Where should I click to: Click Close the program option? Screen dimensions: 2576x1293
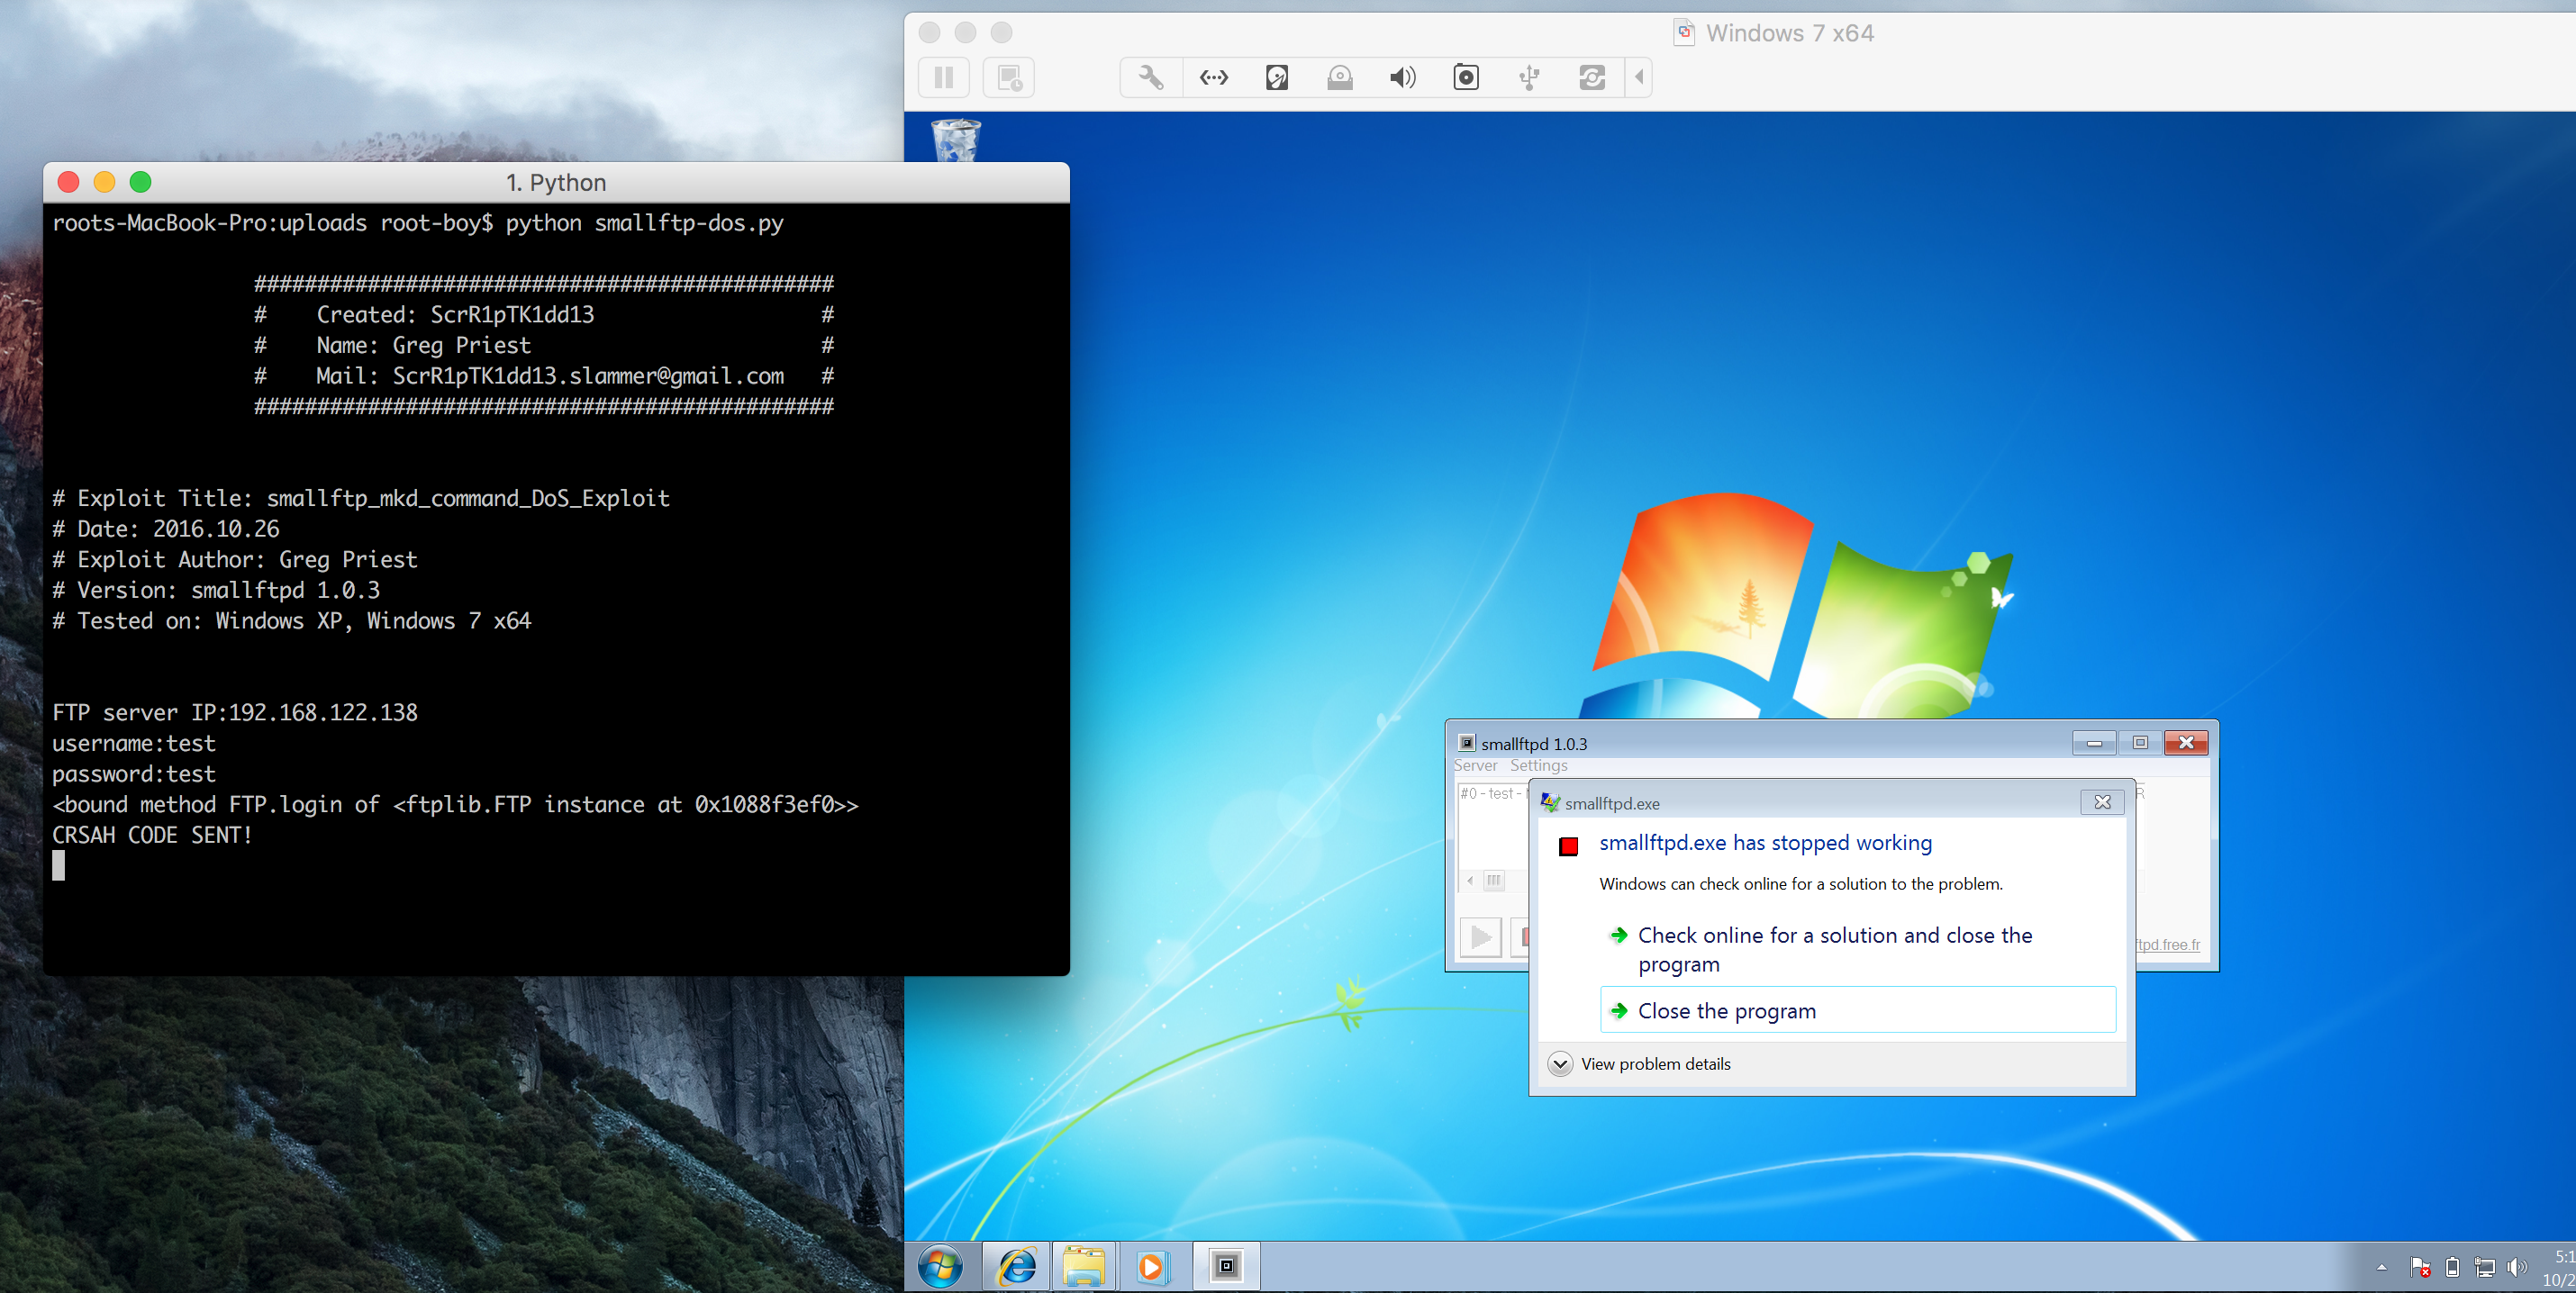pyautogui.click(x=1858, y=1010)
